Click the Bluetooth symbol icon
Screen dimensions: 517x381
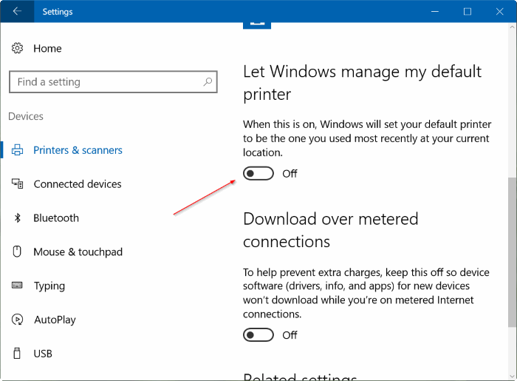coord(17,218)
